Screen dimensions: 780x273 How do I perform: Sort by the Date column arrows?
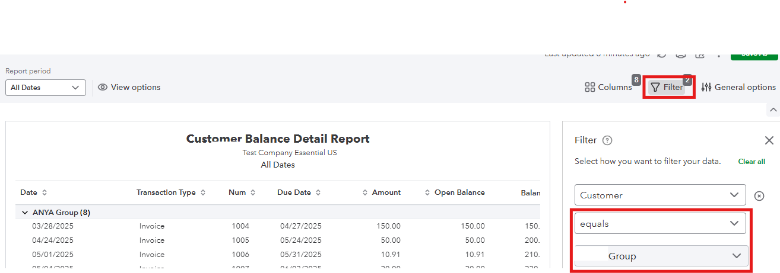point(45,192)
